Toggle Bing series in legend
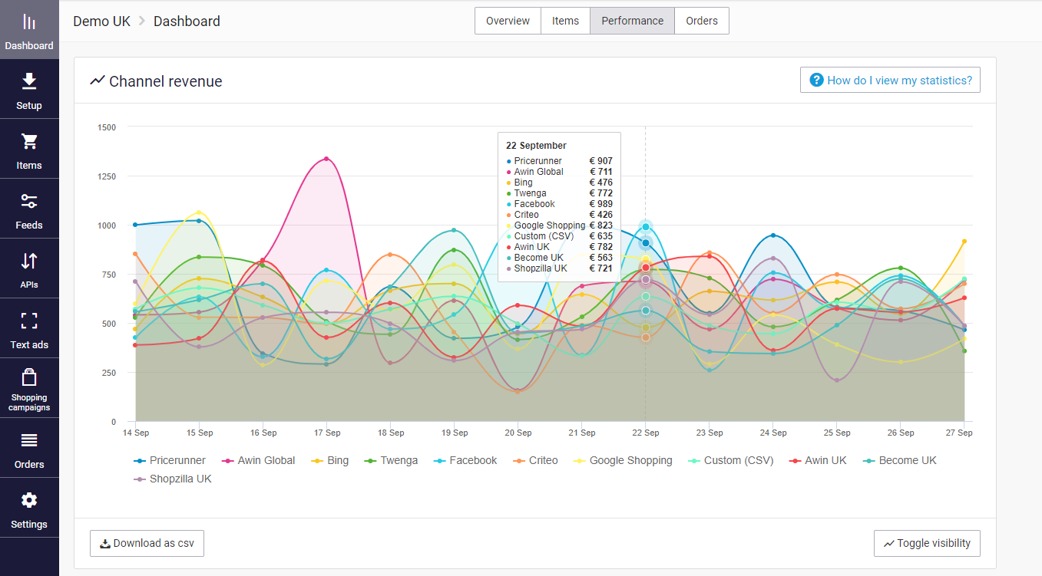Viewport: 1042px width, 576px height. 330,460
